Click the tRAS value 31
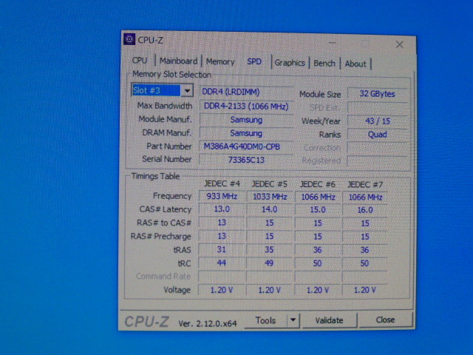This screenshot has height=355, width=473. (222, 250)
